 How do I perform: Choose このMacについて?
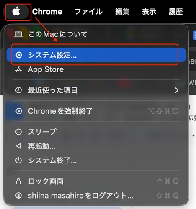pyautogui.click(x=96, y=34)
